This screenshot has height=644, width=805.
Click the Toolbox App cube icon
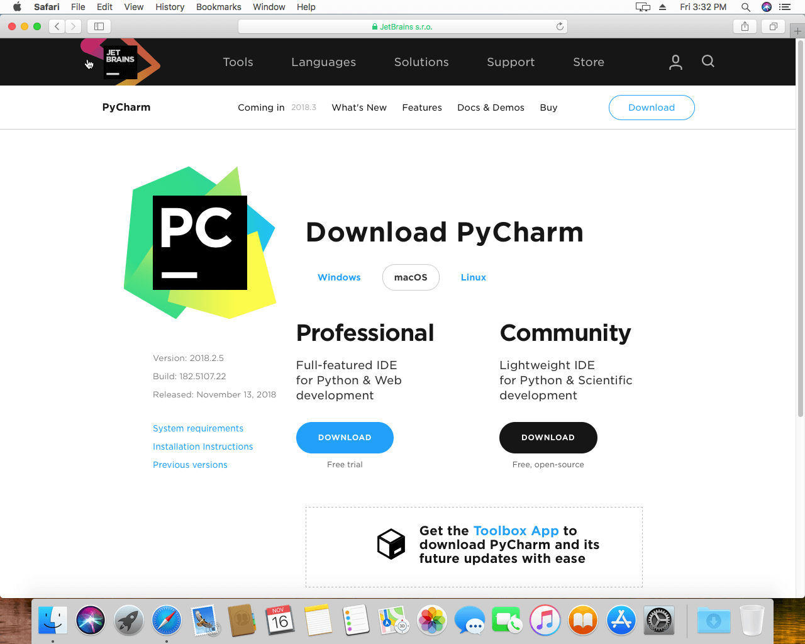click(x=391, y=544)
